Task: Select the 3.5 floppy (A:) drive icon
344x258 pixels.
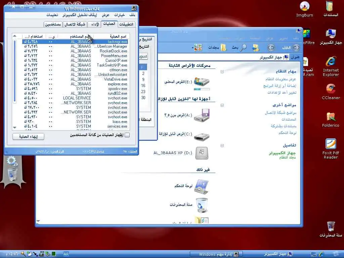Action: click(x=202, y=115)
